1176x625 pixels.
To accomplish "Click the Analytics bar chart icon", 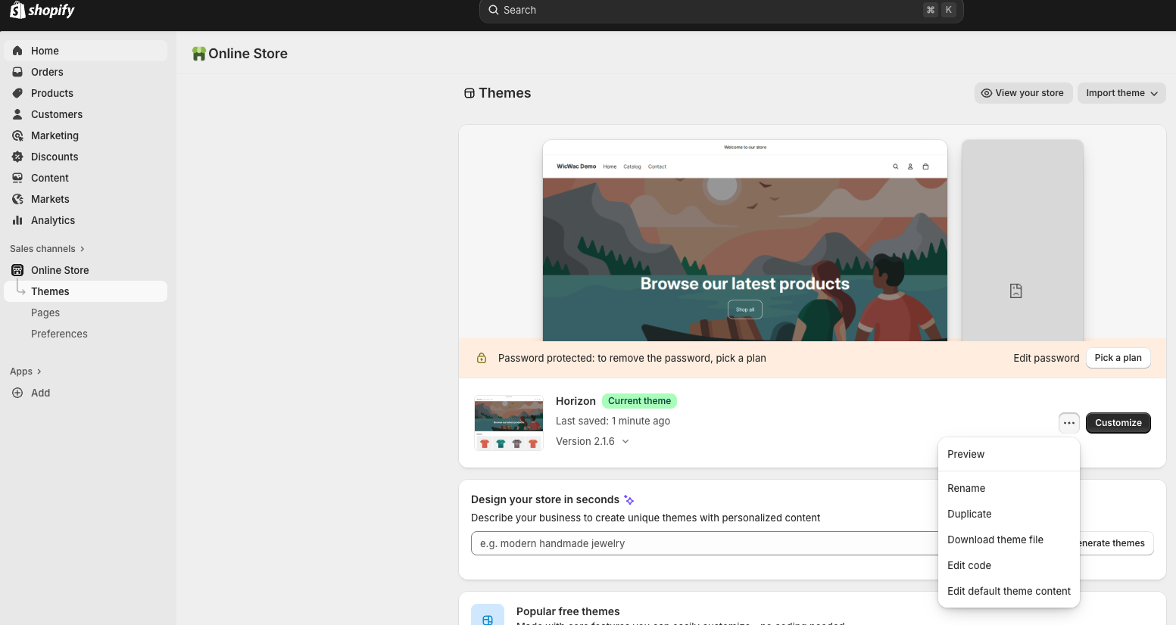I will point(17,220).
